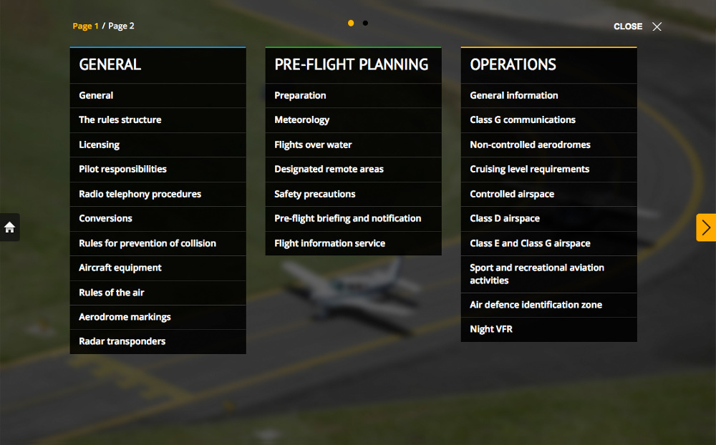Open Flight information service
Viewport: 716px width, 445px height.
pos(330,243)
